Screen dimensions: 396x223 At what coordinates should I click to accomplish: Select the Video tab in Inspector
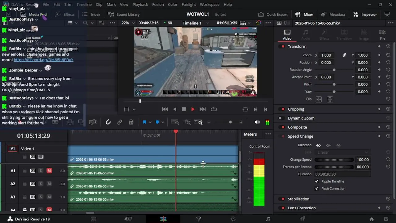click(x=287, y=35)
